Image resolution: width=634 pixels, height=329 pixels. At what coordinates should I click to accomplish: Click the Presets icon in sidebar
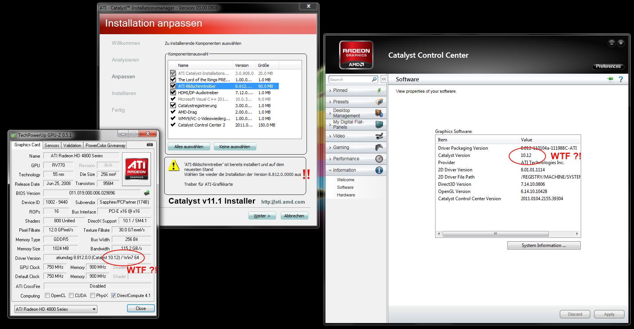coord(379,102)
